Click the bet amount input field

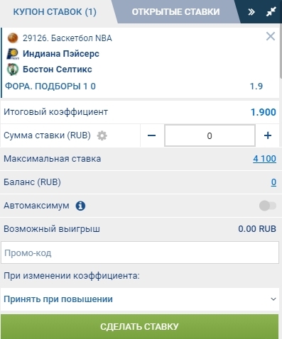[210, 135]
